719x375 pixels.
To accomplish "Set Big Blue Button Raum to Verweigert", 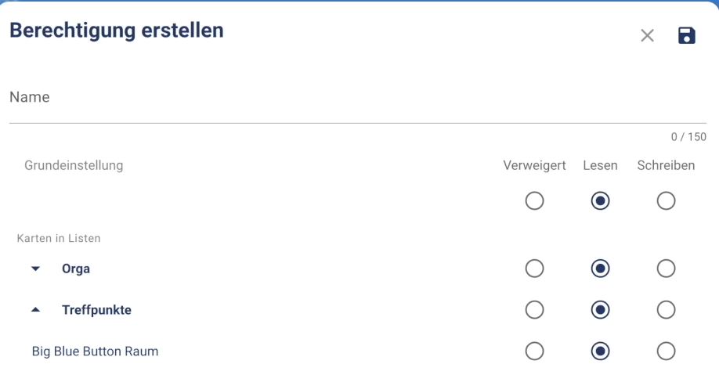I will 534,352.
